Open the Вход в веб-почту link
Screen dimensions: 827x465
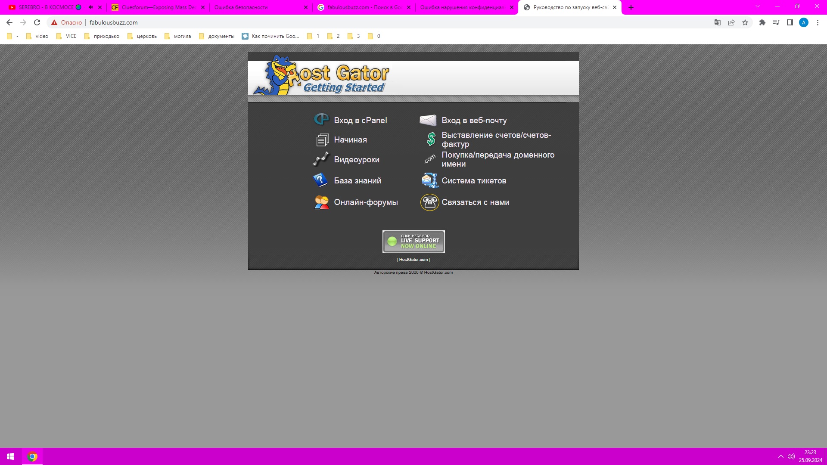474,121
